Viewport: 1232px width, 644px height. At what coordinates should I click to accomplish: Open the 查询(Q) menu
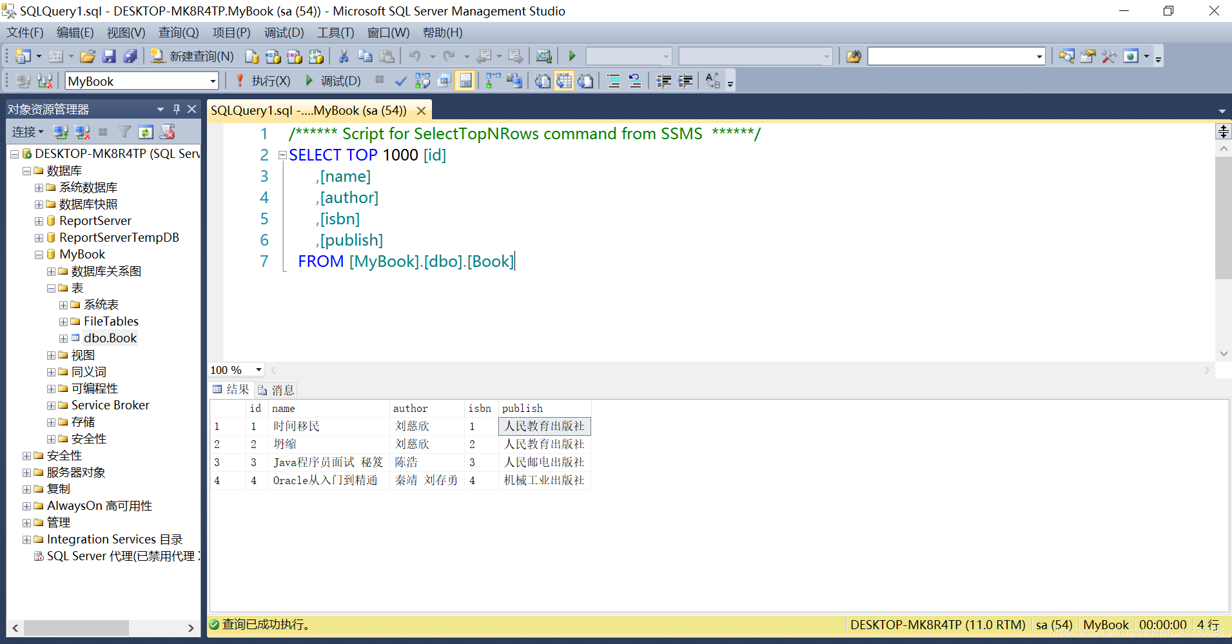179,33
